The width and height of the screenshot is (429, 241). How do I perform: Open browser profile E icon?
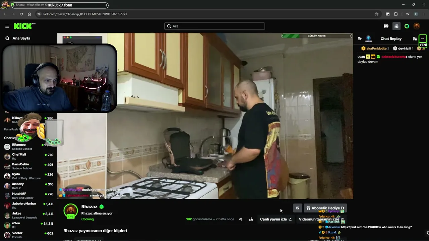tap(416, 14)
